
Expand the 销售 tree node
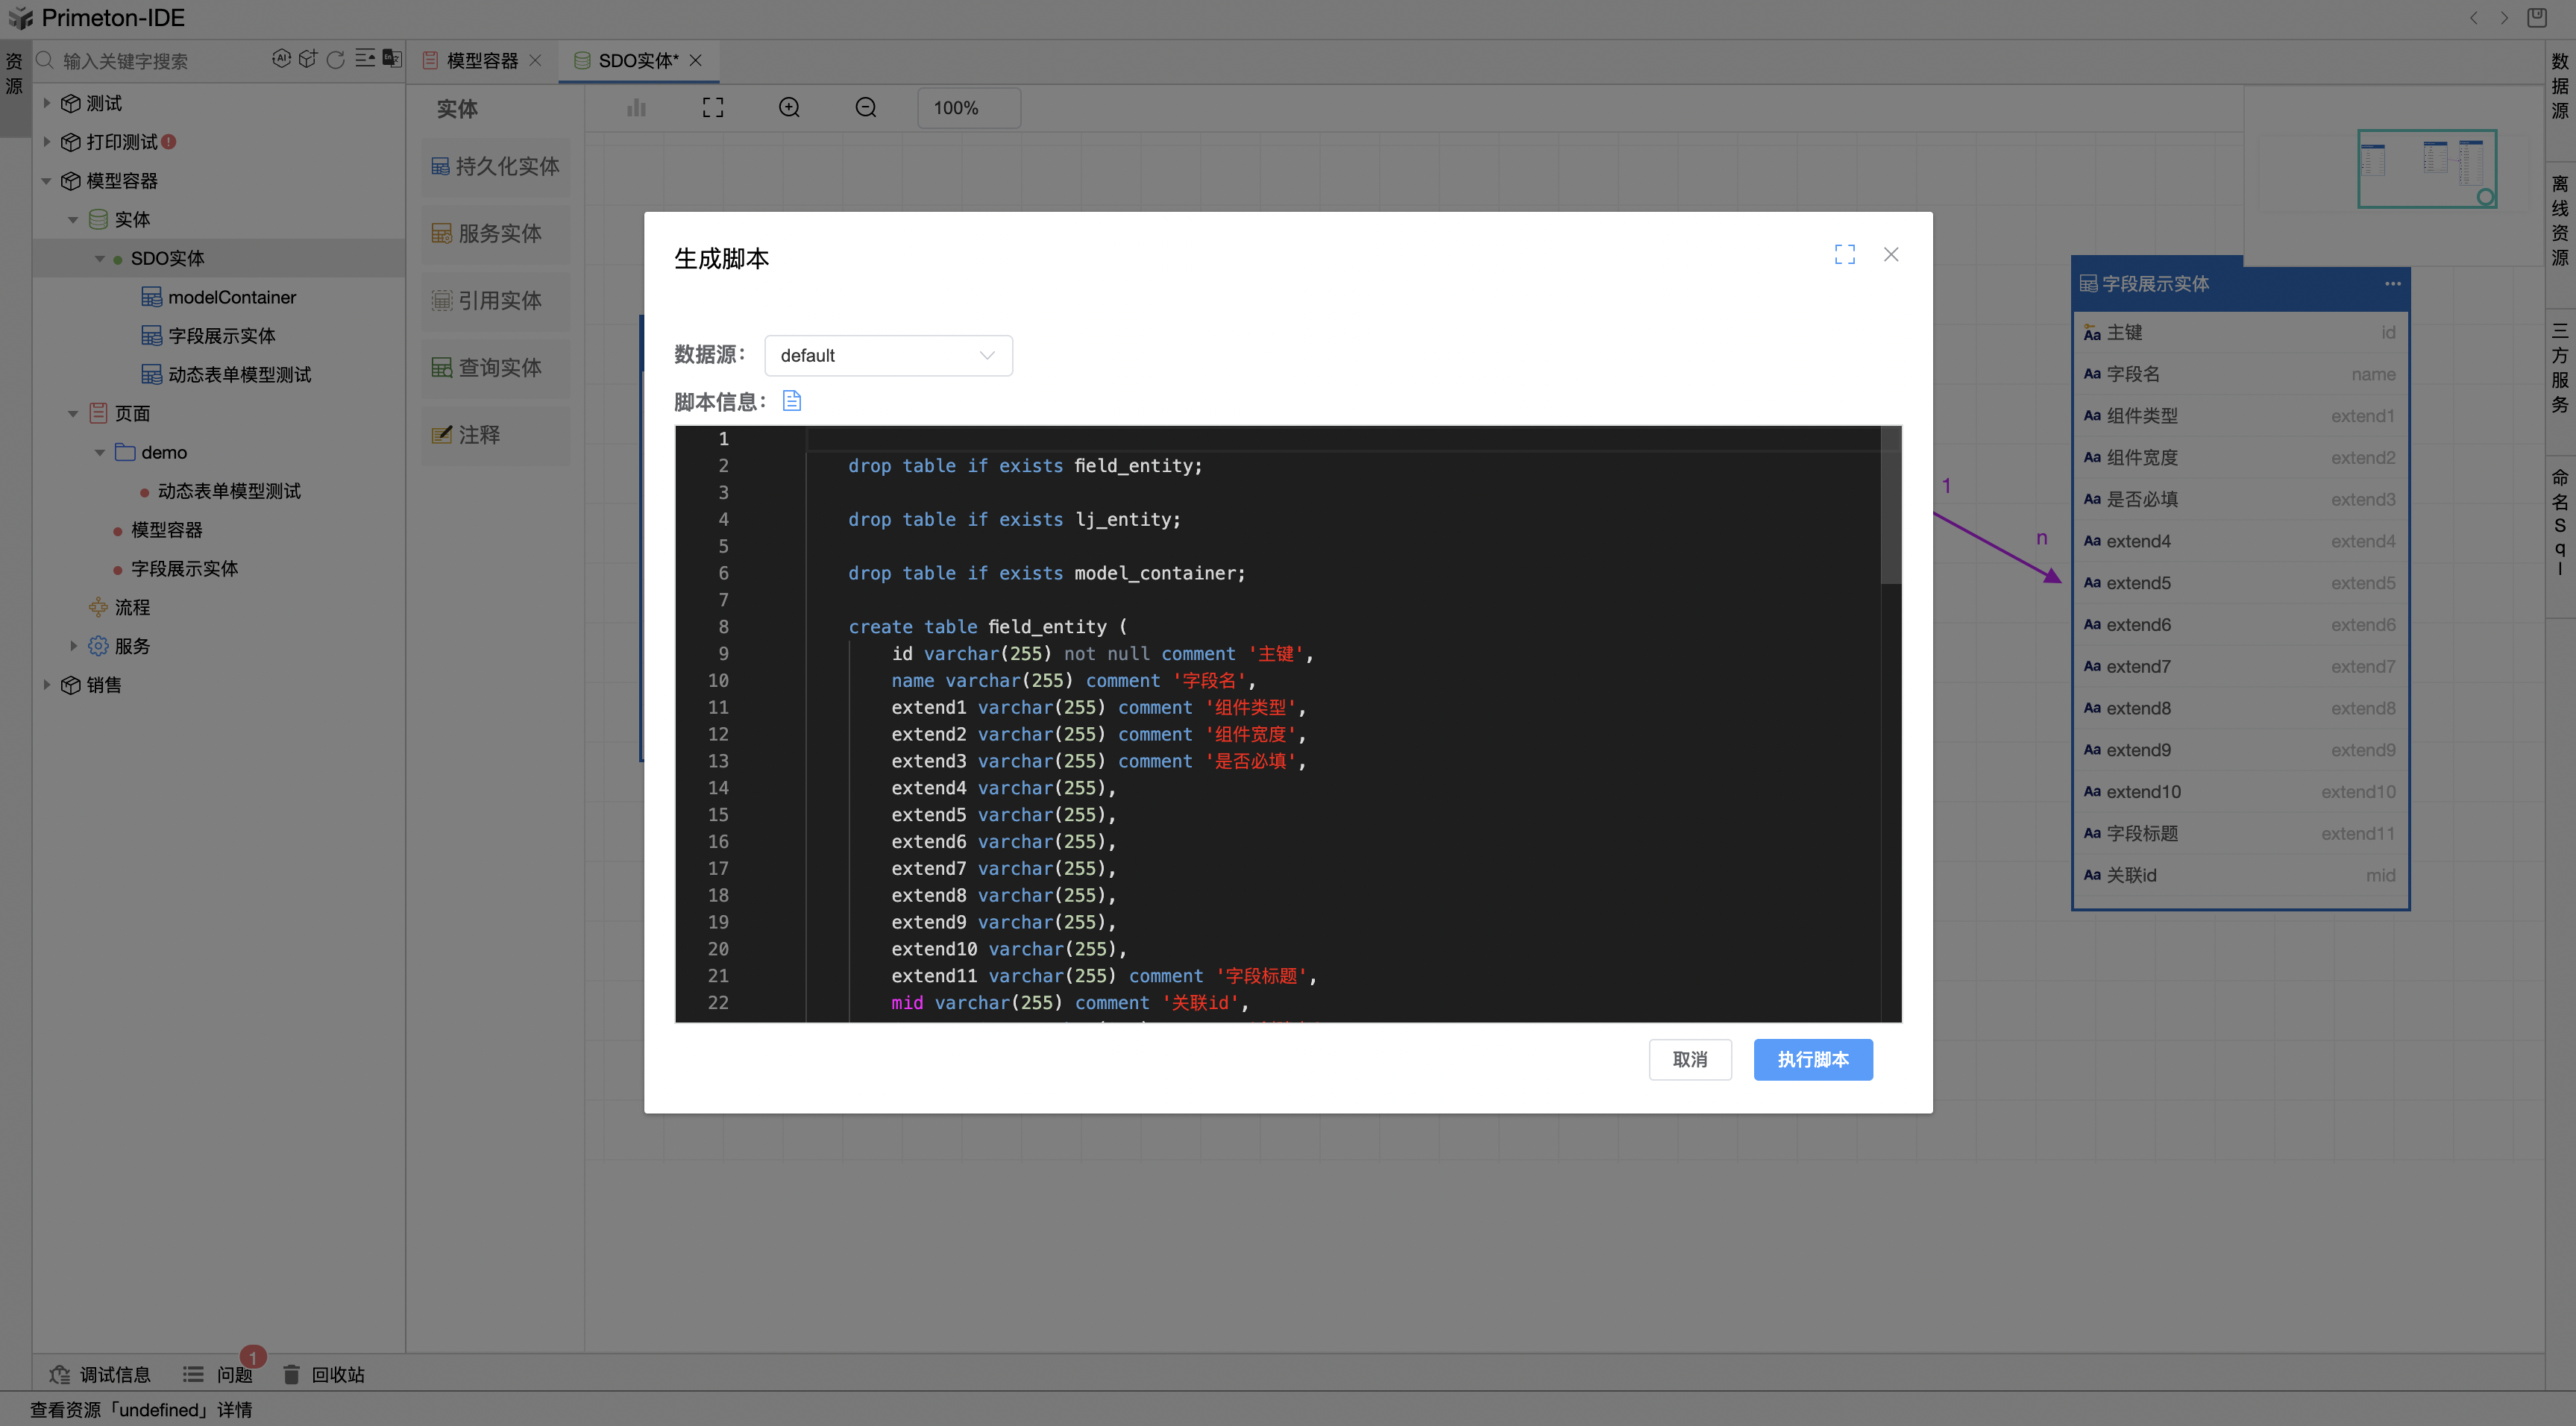46,685
